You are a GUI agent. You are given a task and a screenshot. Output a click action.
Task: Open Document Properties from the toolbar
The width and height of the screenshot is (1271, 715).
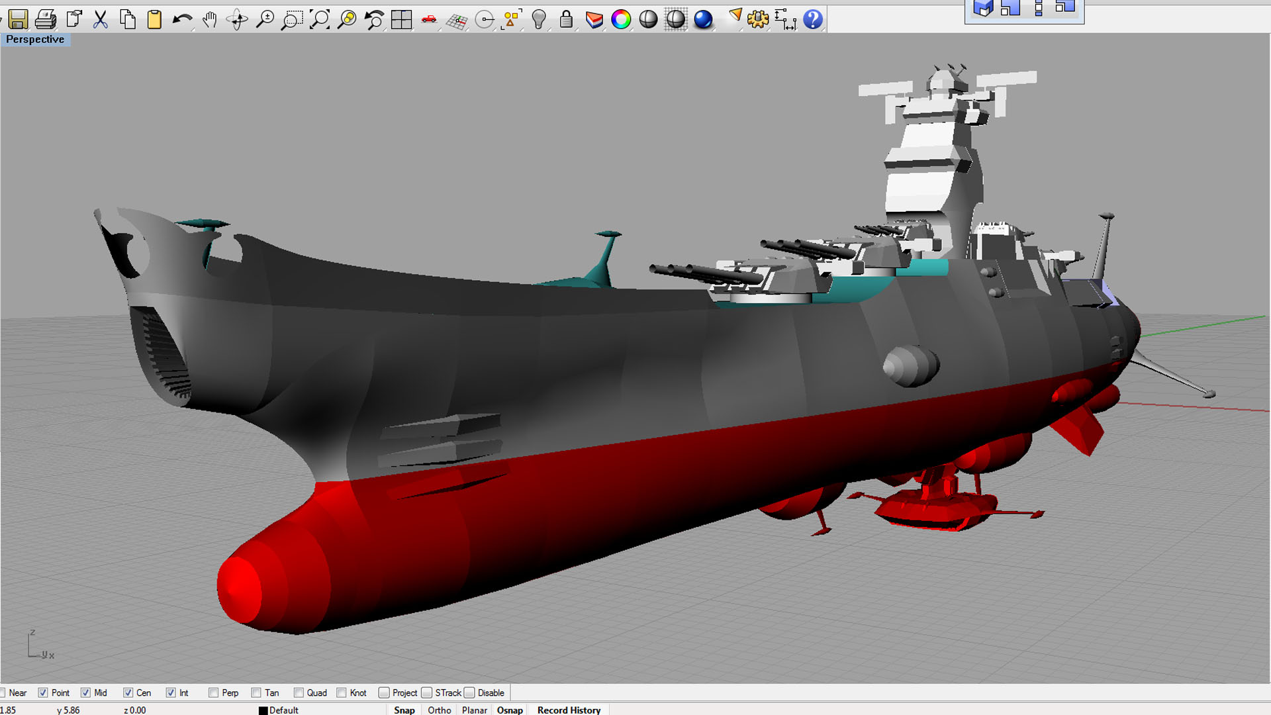coord(73,19)
